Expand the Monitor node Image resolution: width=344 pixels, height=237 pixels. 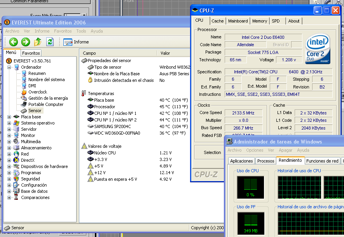click(9, 135)
